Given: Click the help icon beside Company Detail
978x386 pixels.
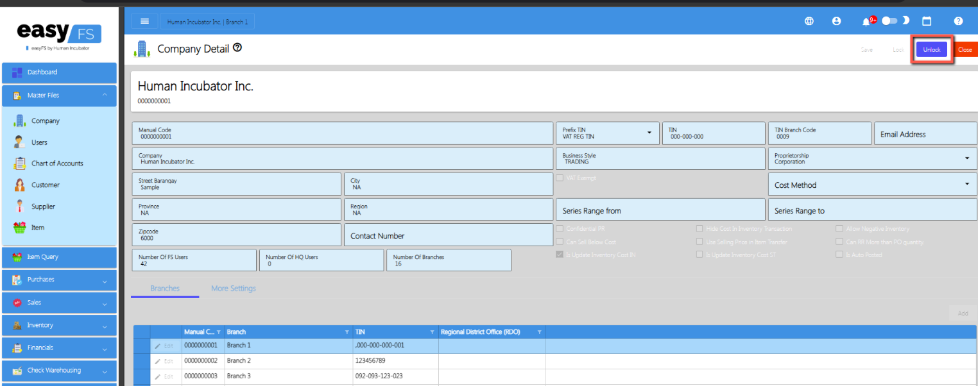Looking at the screenshot, I should [x=237, y=47].
